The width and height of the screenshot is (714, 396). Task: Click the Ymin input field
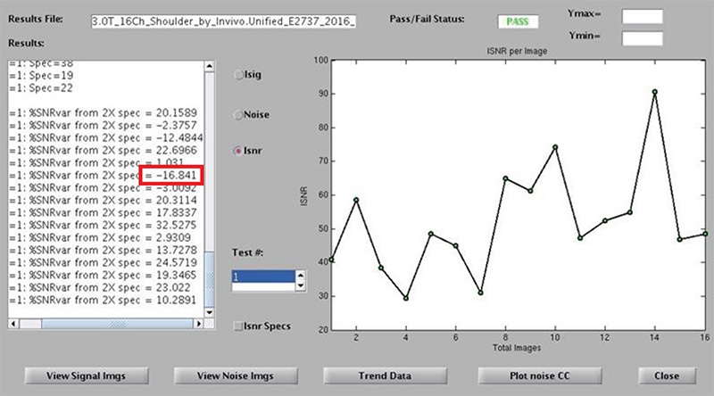(642, 38)
